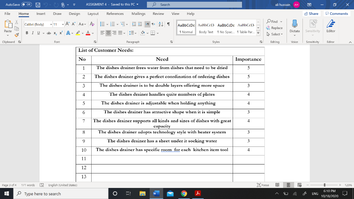
Task: Collapse the ribbon with the chevron
Action: [350, 42]
